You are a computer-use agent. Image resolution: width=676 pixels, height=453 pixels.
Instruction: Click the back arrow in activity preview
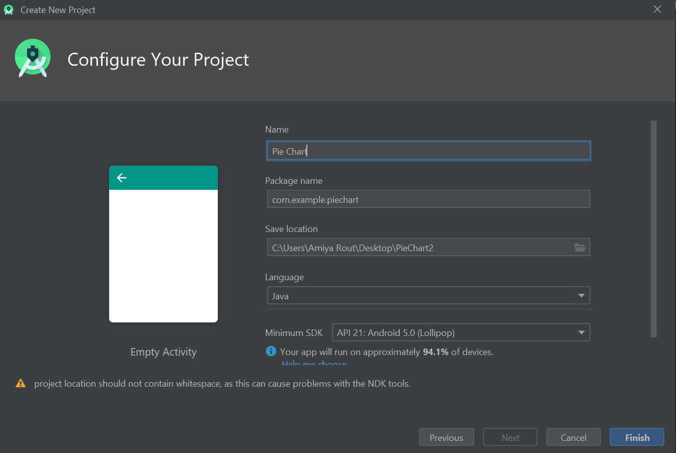122,178
